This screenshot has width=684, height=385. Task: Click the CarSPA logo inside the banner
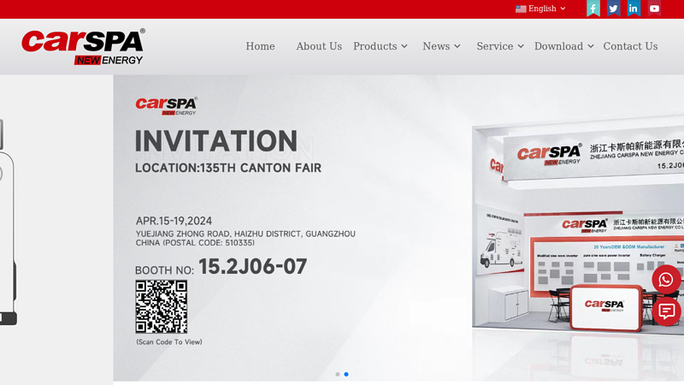[166, 106]
